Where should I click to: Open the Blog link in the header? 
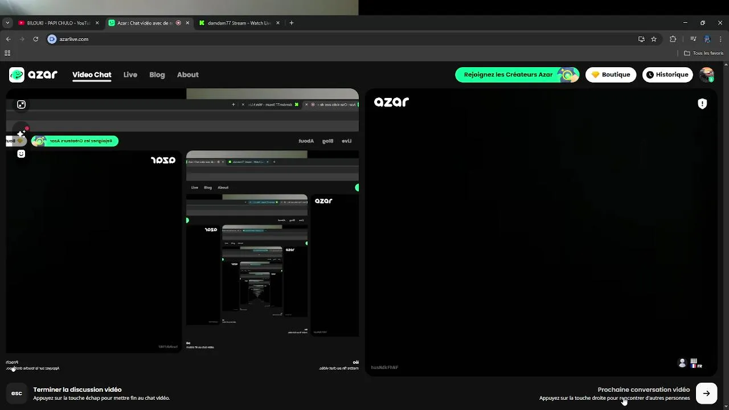(157, 75)
